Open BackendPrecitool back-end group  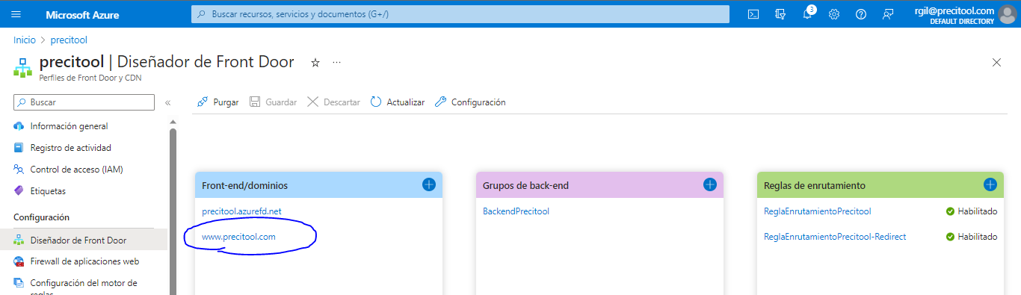(516, 211)
